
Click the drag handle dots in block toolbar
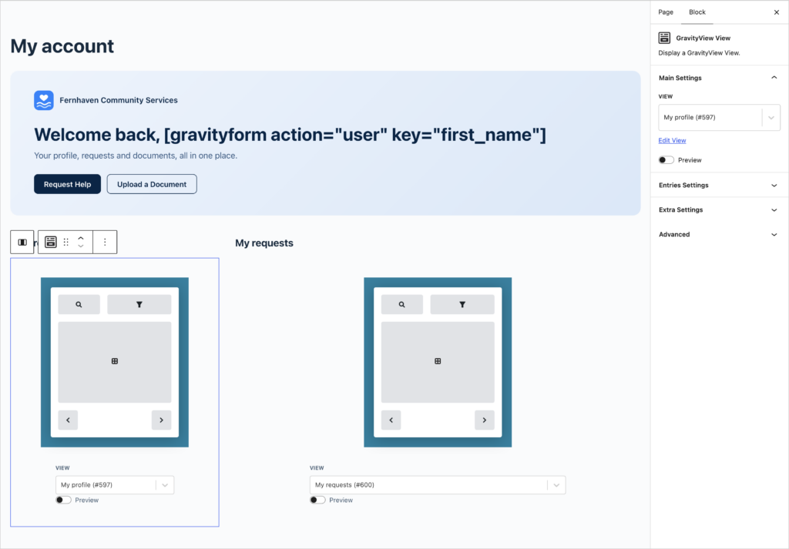click(66, 243)
